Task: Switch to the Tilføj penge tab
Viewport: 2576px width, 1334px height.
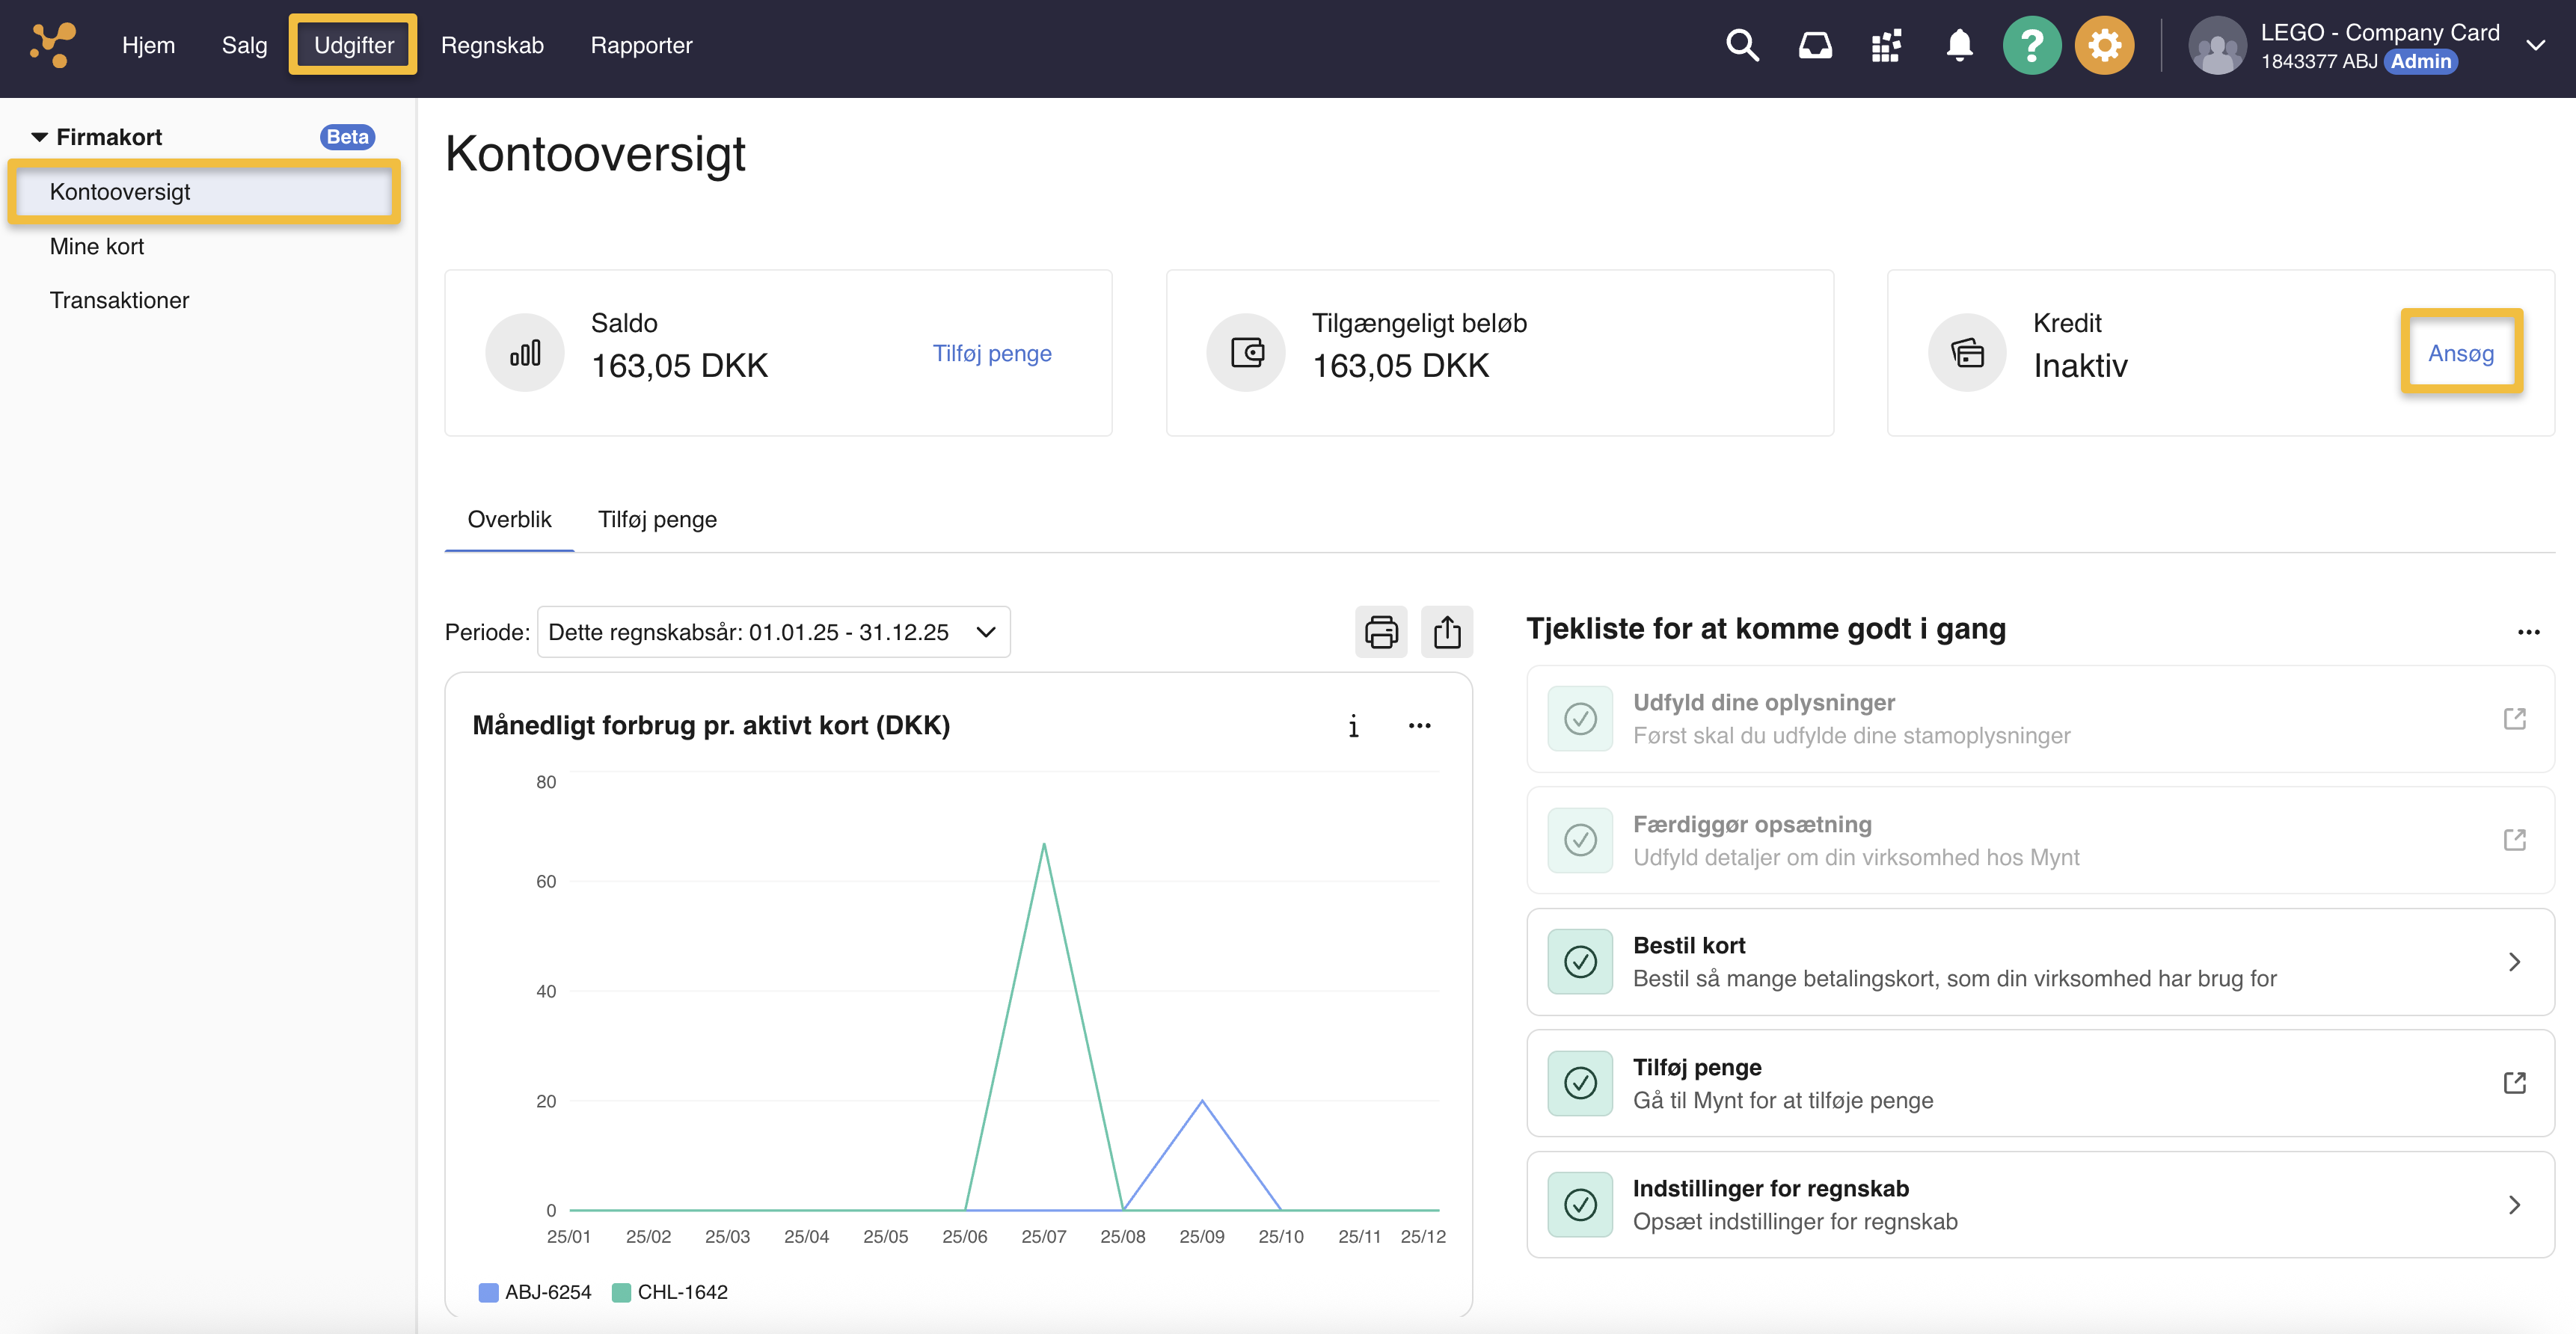Action: click(657, 519)
